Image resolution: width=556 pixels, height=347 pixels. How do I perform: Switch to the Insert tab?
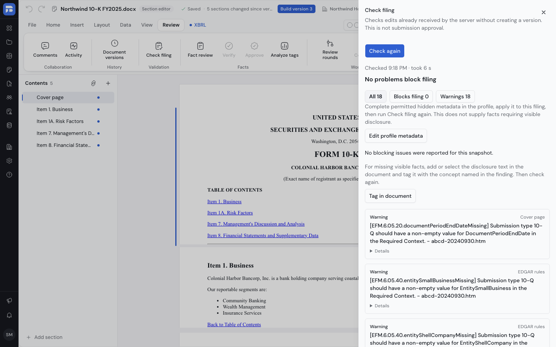click(77, 25)
